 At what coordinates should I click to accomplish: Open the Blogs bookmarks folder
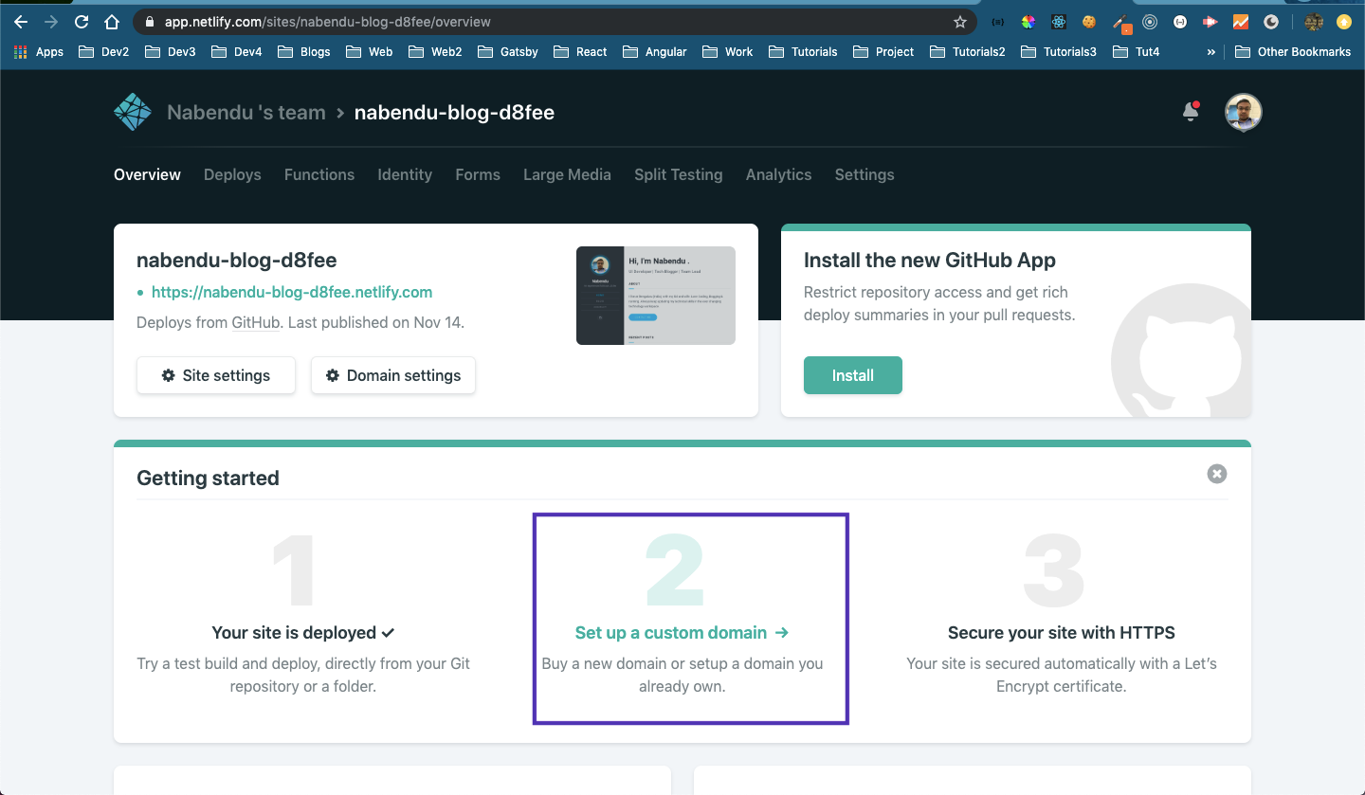304,52
